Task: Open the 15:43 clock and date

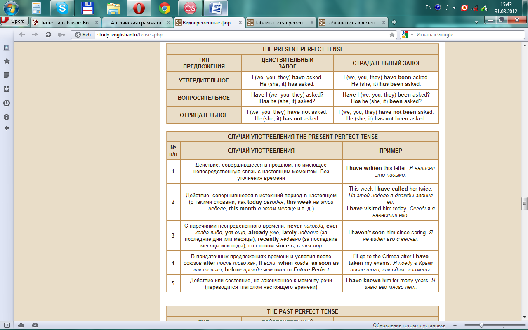Action: (506, 8)
